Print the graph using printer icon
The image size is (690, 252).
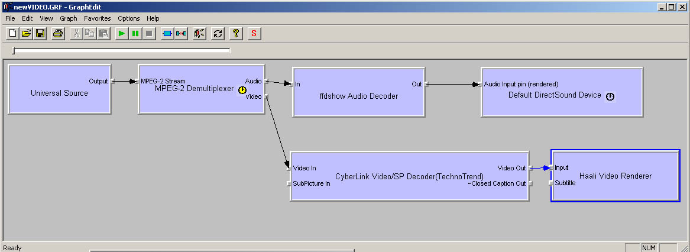point(57,33)
